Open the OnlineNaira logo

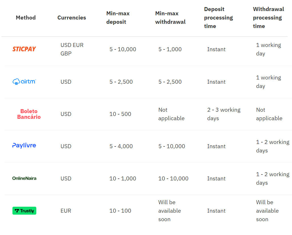[24, 178]
